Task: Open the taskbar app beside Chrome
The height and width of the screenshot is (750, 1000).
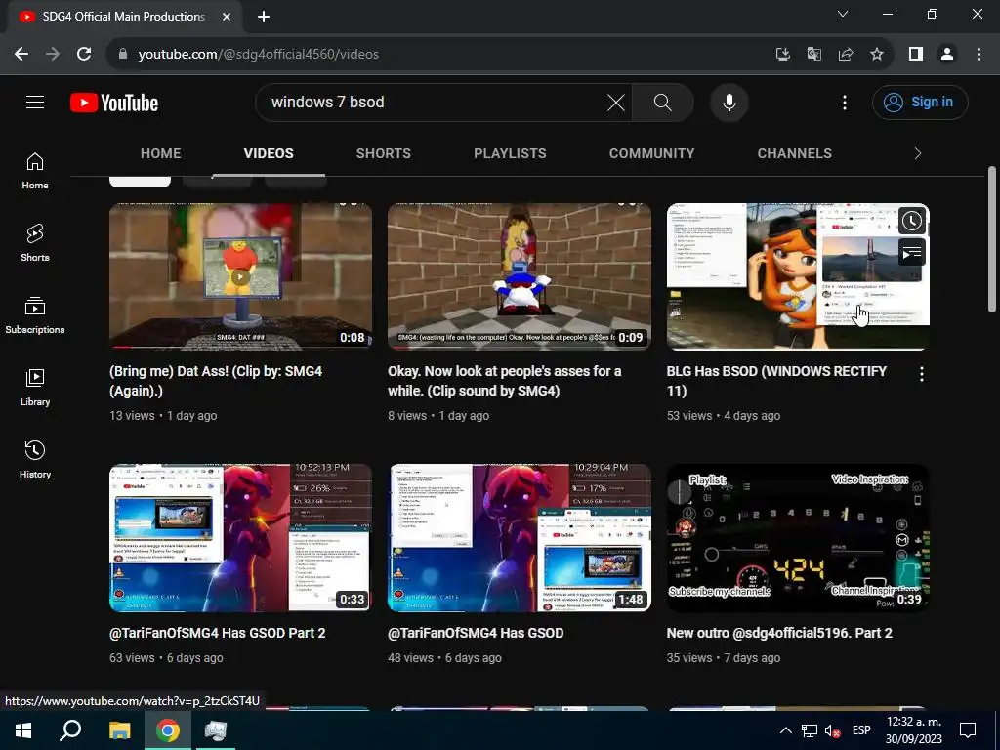Action: pyautogui.click(x=216, y=730)
